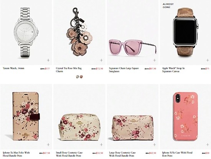211x159 pixels.
Task: Click plus icon on Small Boxy Cosmetic Case
Action: click(101, 144)
